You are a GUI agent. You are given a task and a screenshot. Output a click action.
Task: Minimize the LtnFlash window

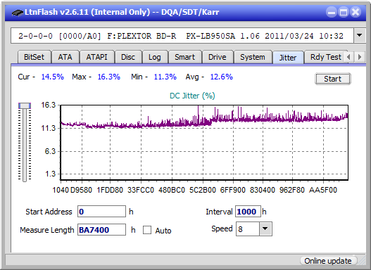[332, 12]
